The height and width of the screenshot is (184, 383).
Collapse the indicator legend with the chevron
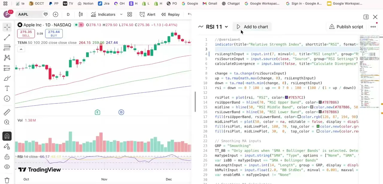(x=21, y=49)
